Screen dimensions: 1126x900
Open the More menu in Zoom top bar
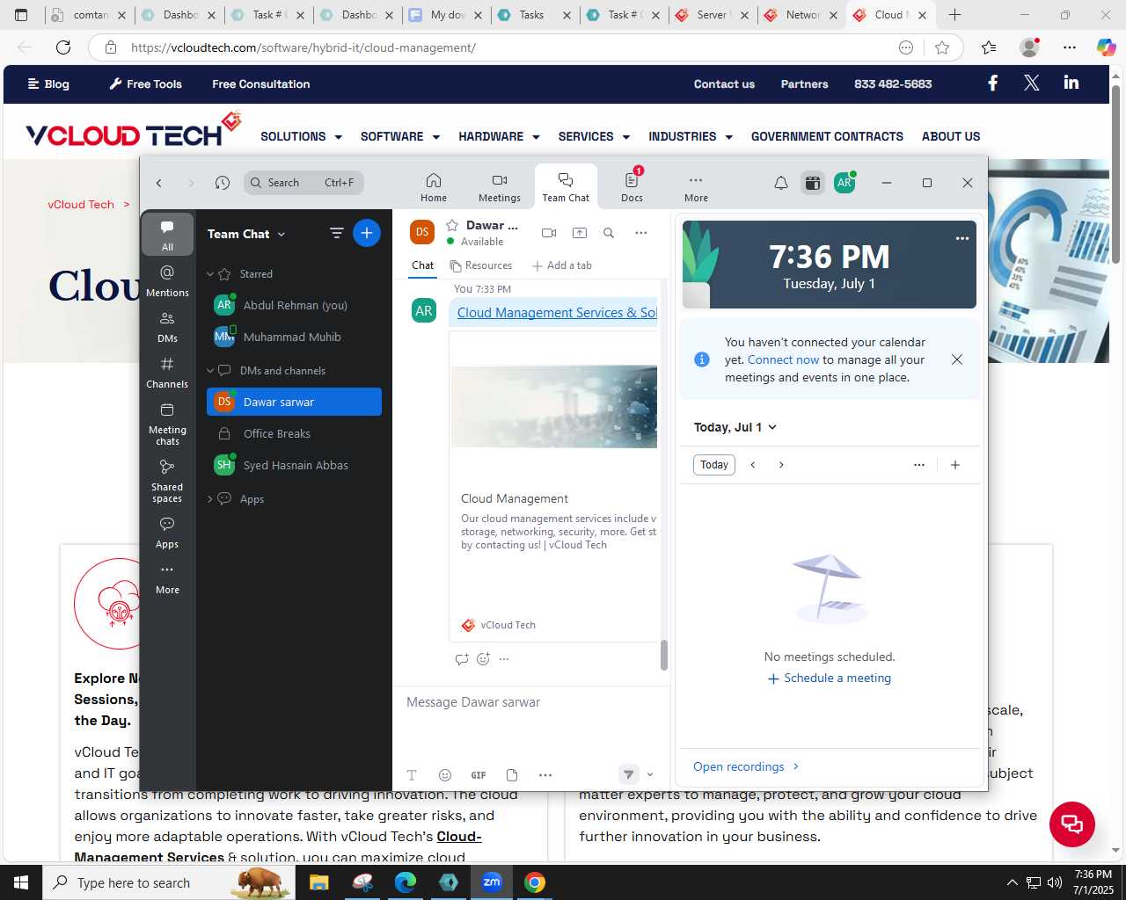tap(696, 187)
